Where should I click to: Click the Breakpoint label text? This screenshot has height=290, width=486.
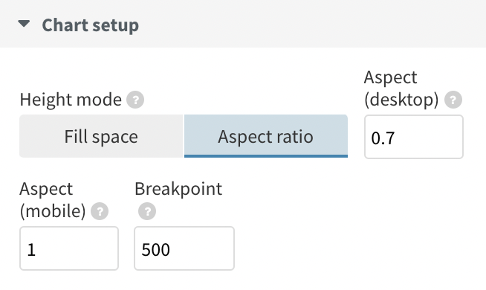[x=178, y=189]
